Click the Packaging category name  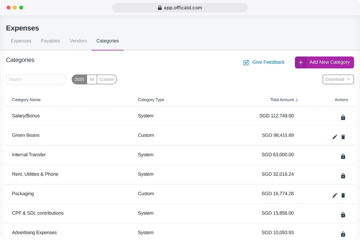pyautogui.click(x=23, y=194)
